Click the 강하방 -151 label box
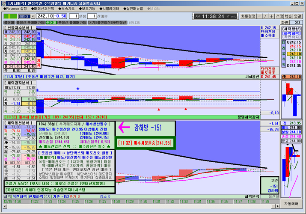Screen dimensions: 306x214 [x=146, y=128]
